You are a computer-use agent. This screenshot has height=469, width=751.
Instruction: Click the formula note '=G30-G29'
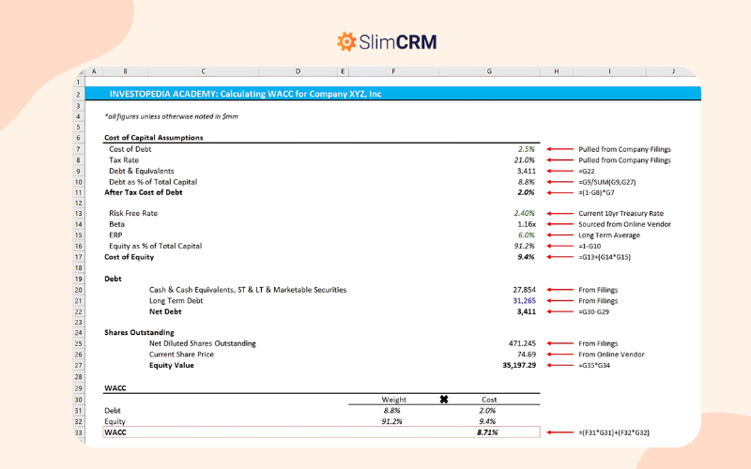(593, 311)
